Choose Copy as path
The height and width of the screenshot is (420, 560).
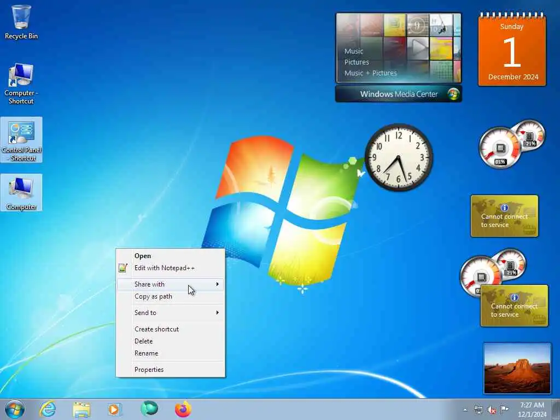171,296
